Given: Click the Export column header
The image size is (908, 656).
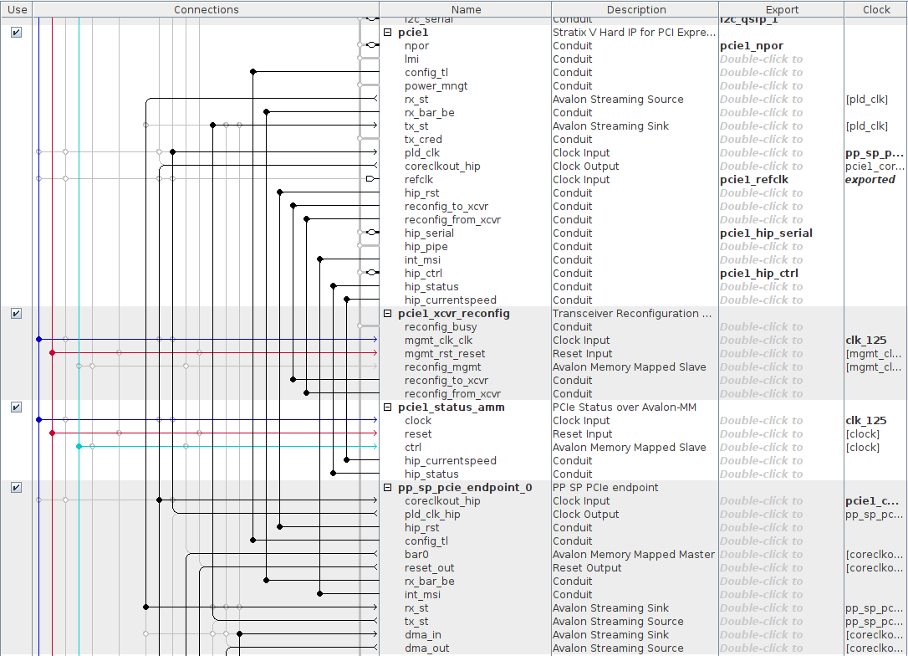Looking at the screenshot, I should click(781, 9).
